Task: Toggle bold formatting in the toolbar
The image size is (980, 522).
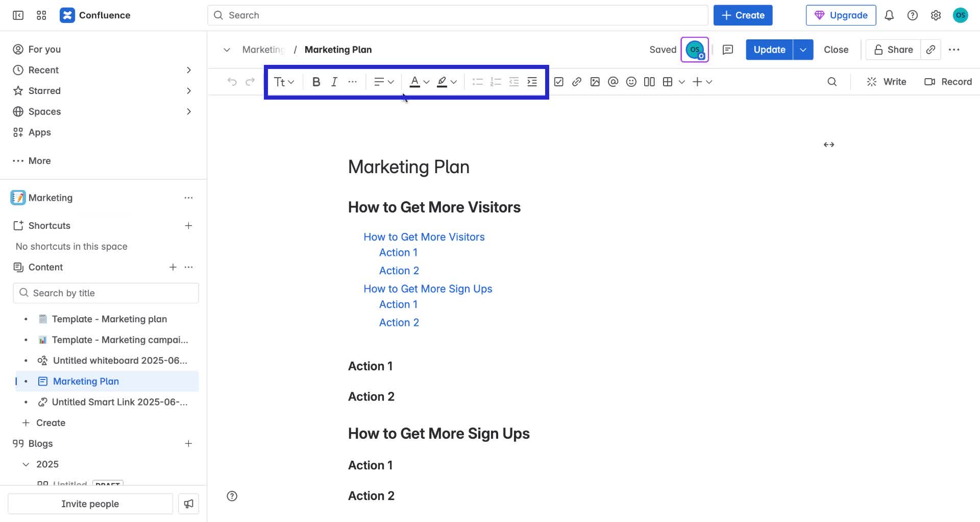Action: [316, 81]
